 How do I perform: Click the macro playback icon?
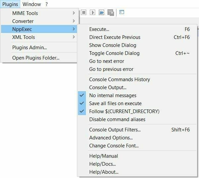point(93,13)
